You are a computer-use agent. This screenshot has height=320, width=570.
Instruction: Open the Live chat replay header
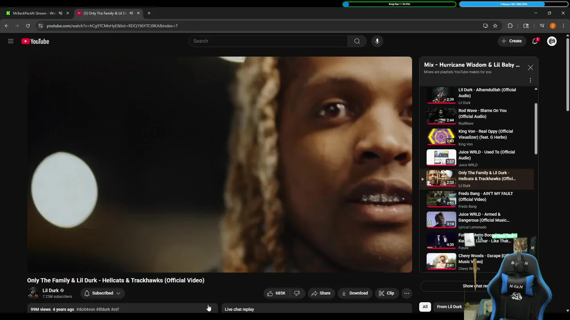(x=317, y=309)
